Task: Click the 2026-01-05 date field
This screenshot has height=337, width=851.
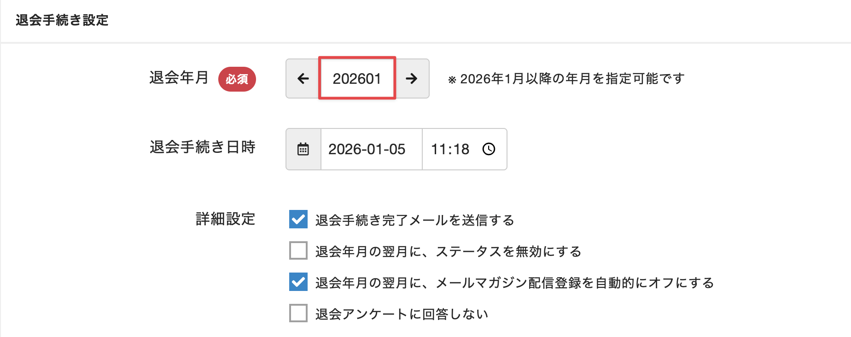Action: 367,149
